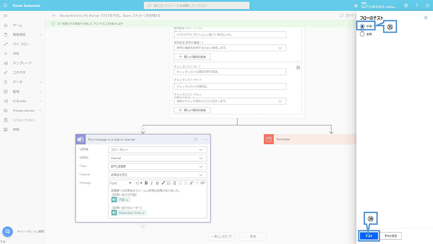Insert hyperlink in the message editor
The image size is (433, 244).
(191, 183)
